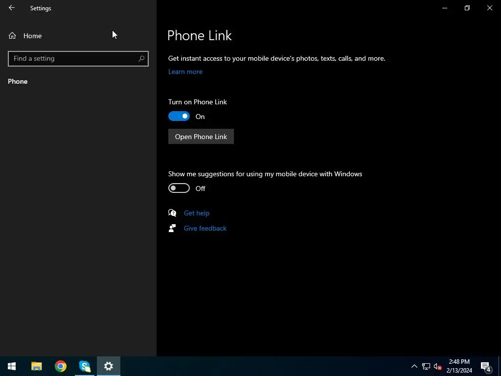The image size is (501, 376).
Task: Click the Get help chat icon
Action: click(x=172, y=213)
